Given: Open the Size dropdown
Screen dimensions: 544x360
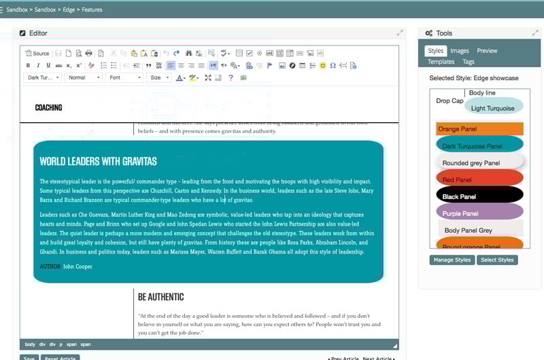Looking at the screenshot, I should click(x=159, y=77).
